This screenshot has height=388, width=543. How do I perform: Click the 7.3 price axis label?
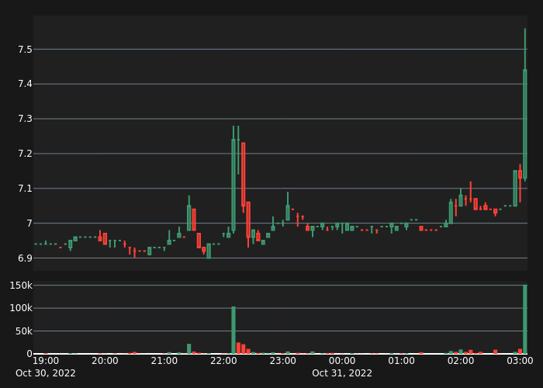point(25,119)
